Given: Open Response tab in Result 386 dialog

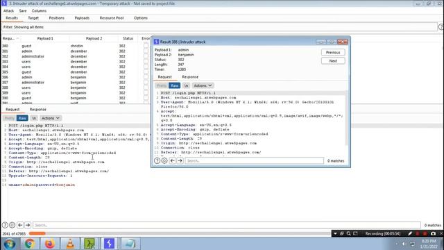Looking at the screenshot, I should coord(190,77).
